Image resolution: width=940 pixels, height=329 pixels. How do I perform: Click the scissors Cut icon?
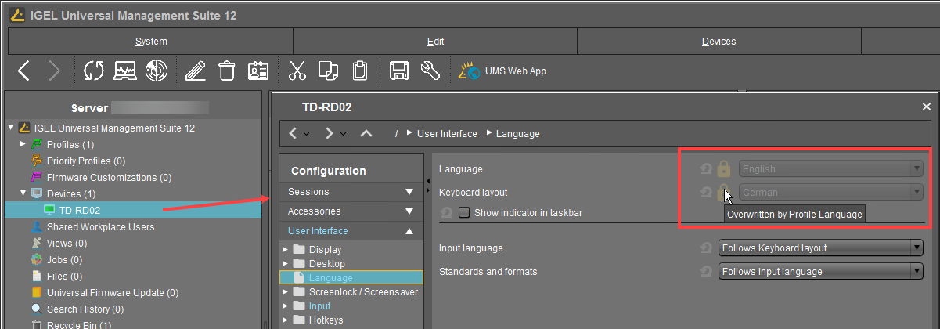tap(297, 71)
